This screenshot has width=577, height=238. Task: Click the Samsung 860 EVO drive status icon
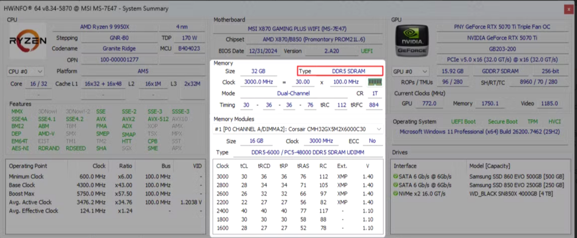pyautogui.click(x=396, y=177)
